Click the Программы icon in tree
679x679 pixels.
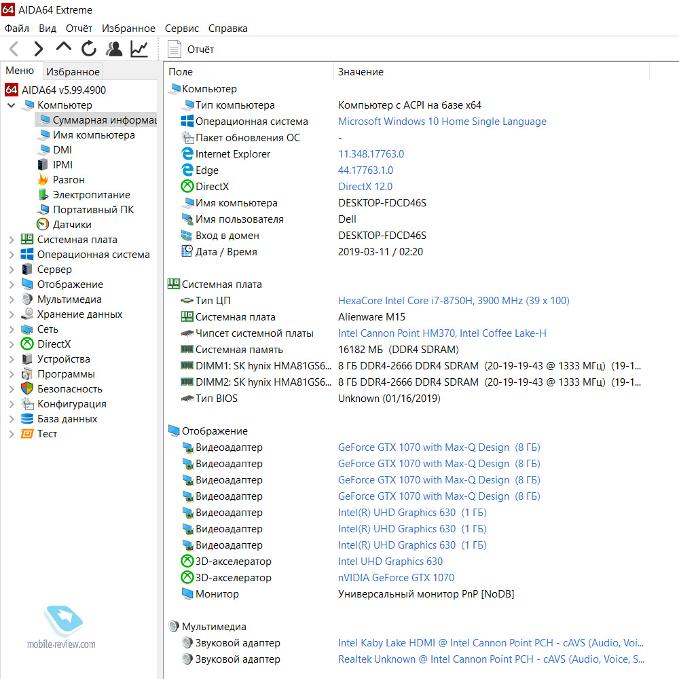[27, 373]
